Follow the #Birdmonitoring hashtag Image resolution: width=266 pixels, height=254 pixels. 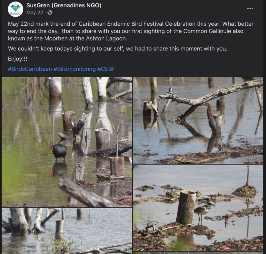[x=74, y=69]
